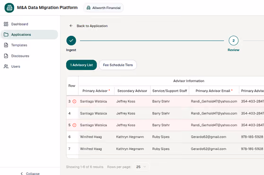Select the 1 Advisory List tab
Screen dimensions: 264x175
click(81, 65)
